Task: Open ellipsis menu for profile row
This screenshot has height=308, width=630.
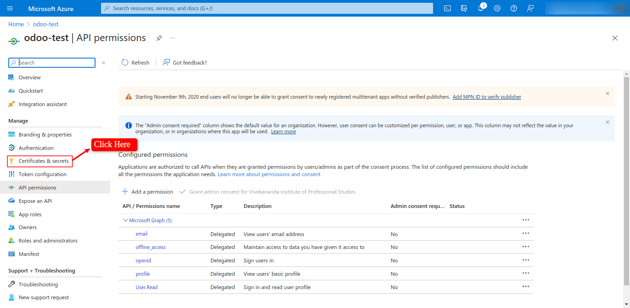Action: [526, 273]
